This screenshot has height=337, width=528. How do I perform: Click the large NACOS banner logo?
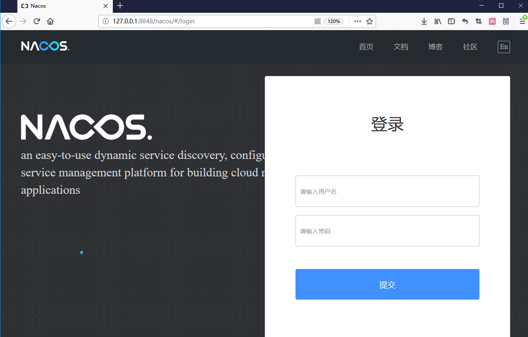86,127
